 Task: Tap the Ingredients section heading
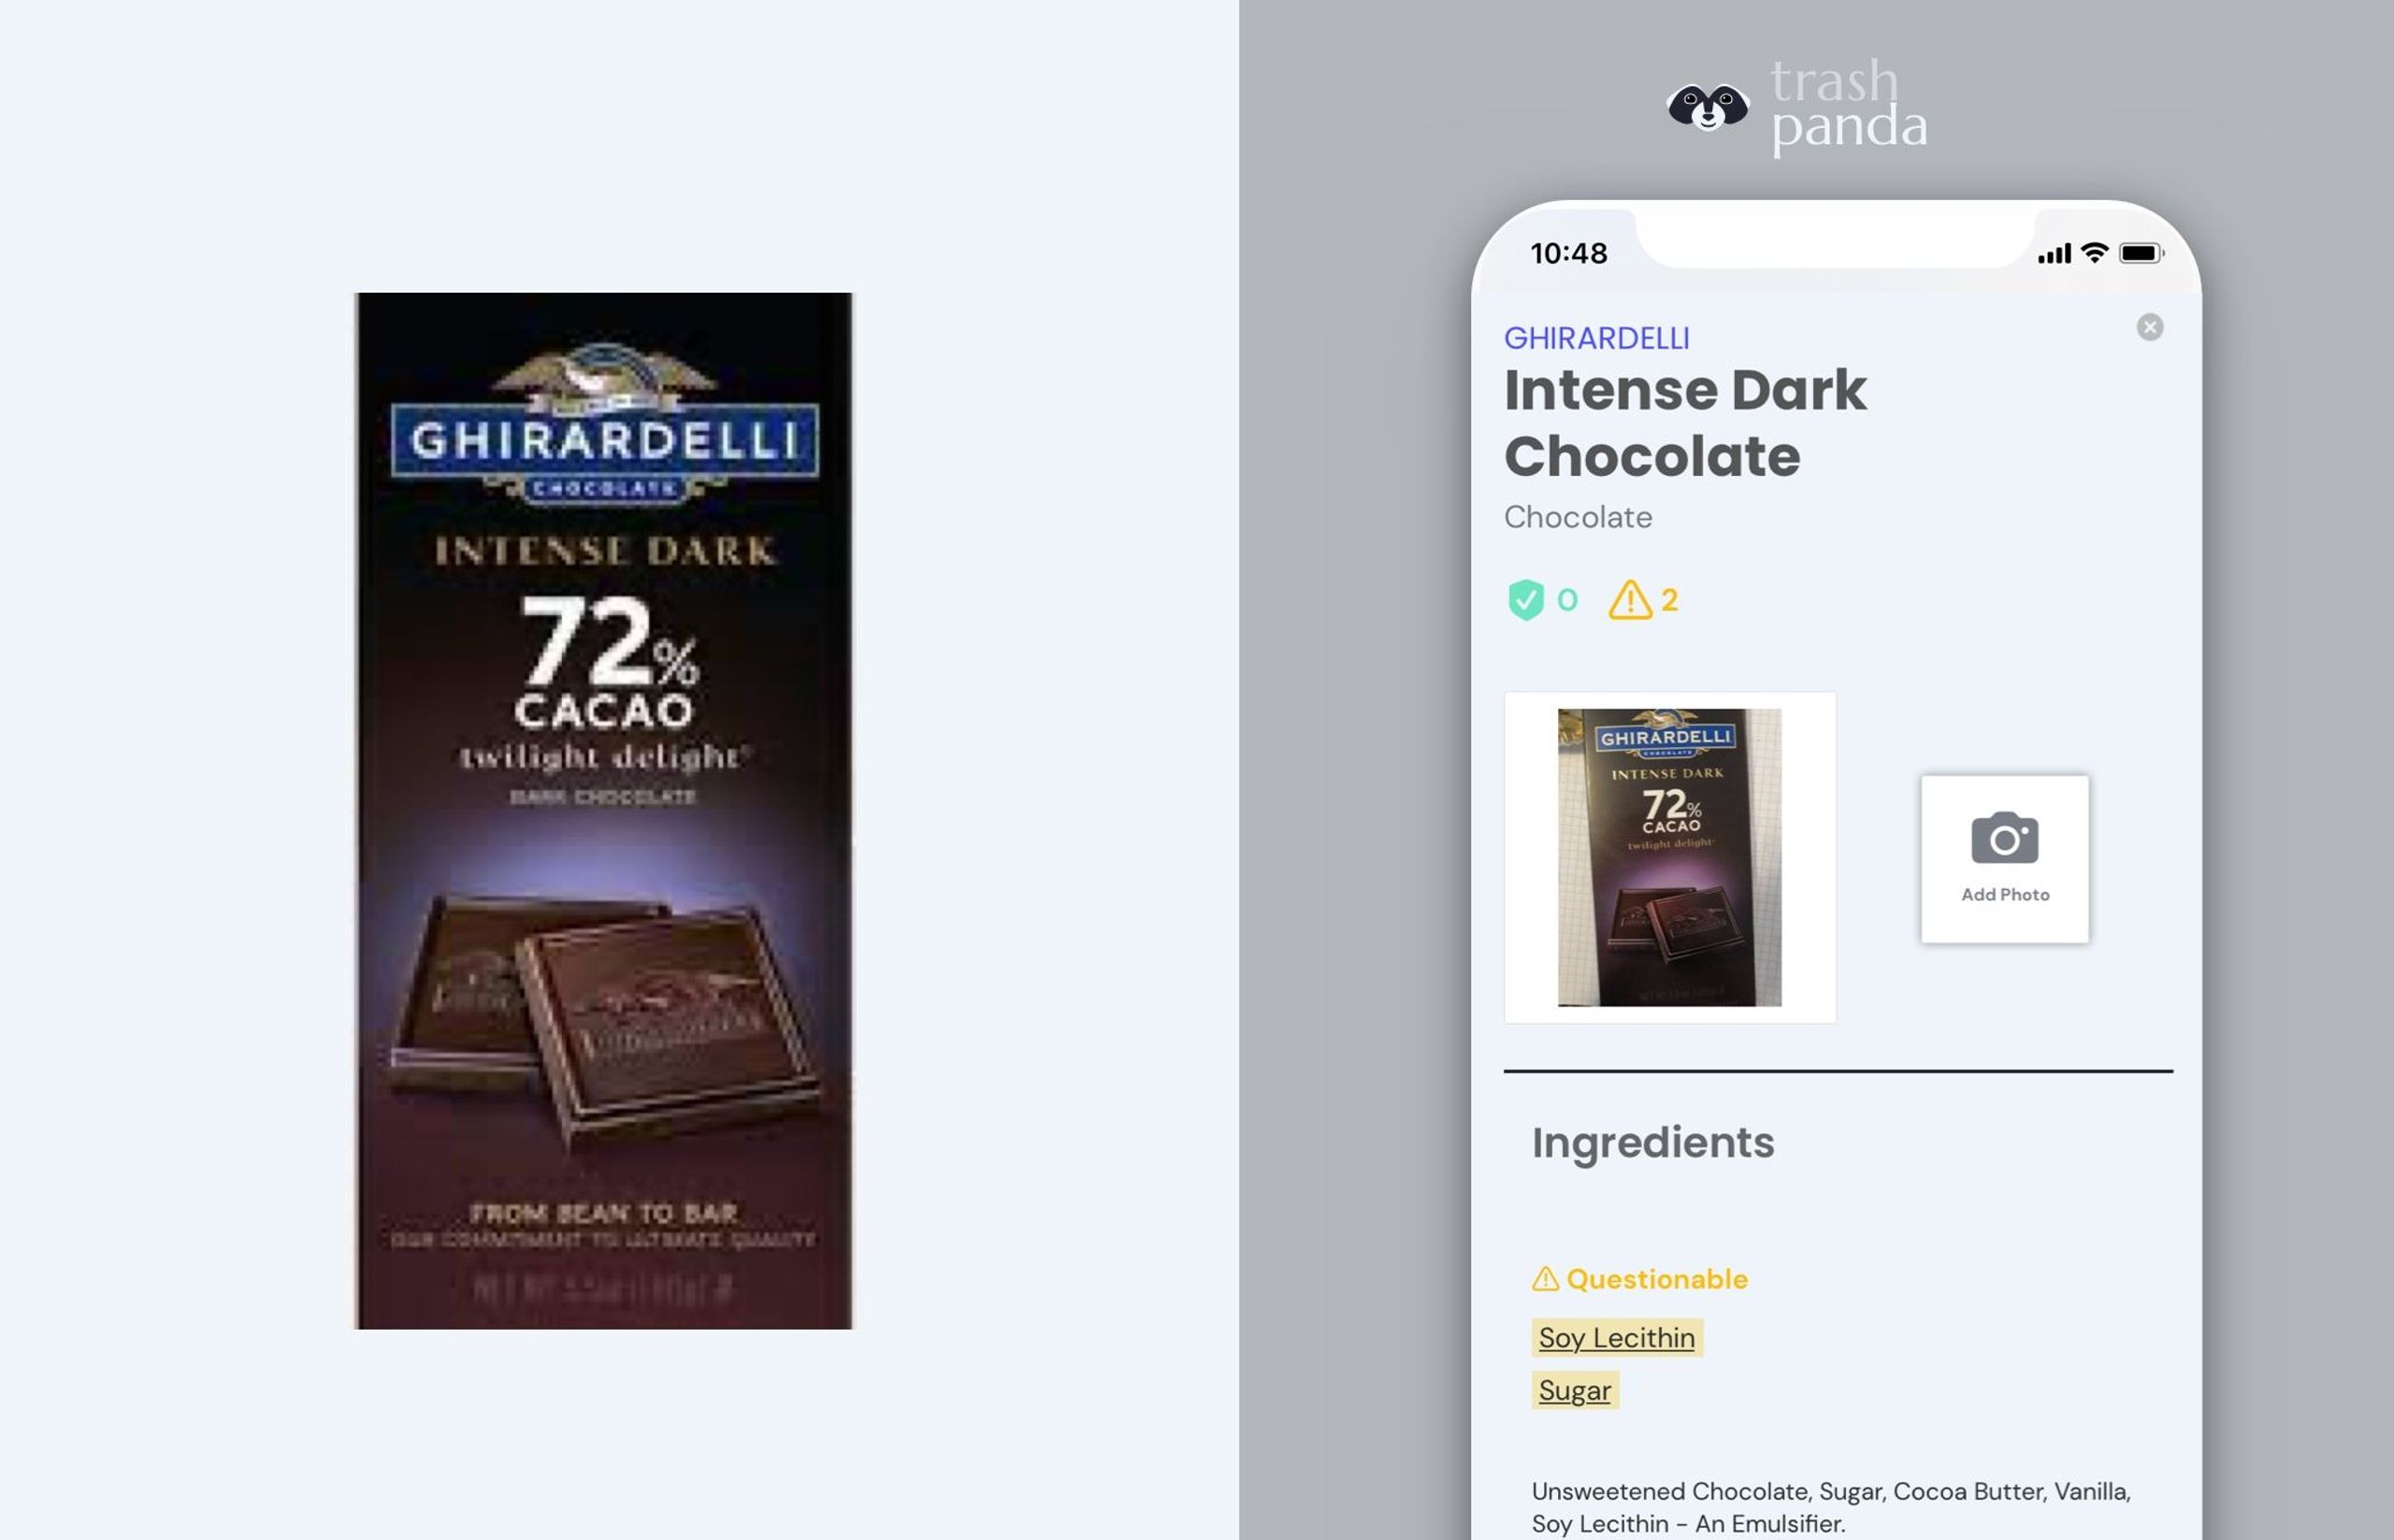point(1652,1143)
